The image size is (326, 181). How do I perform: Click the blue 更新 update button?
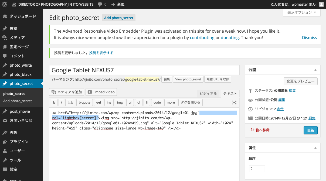(310, 130)
